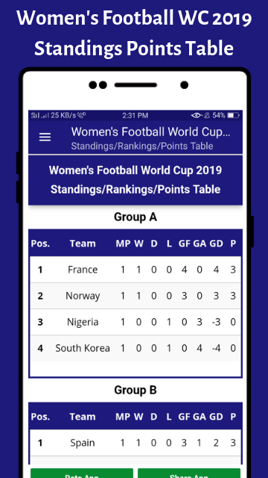Click the Group A heading
The image size is (268, 478).
coord(135,217)
